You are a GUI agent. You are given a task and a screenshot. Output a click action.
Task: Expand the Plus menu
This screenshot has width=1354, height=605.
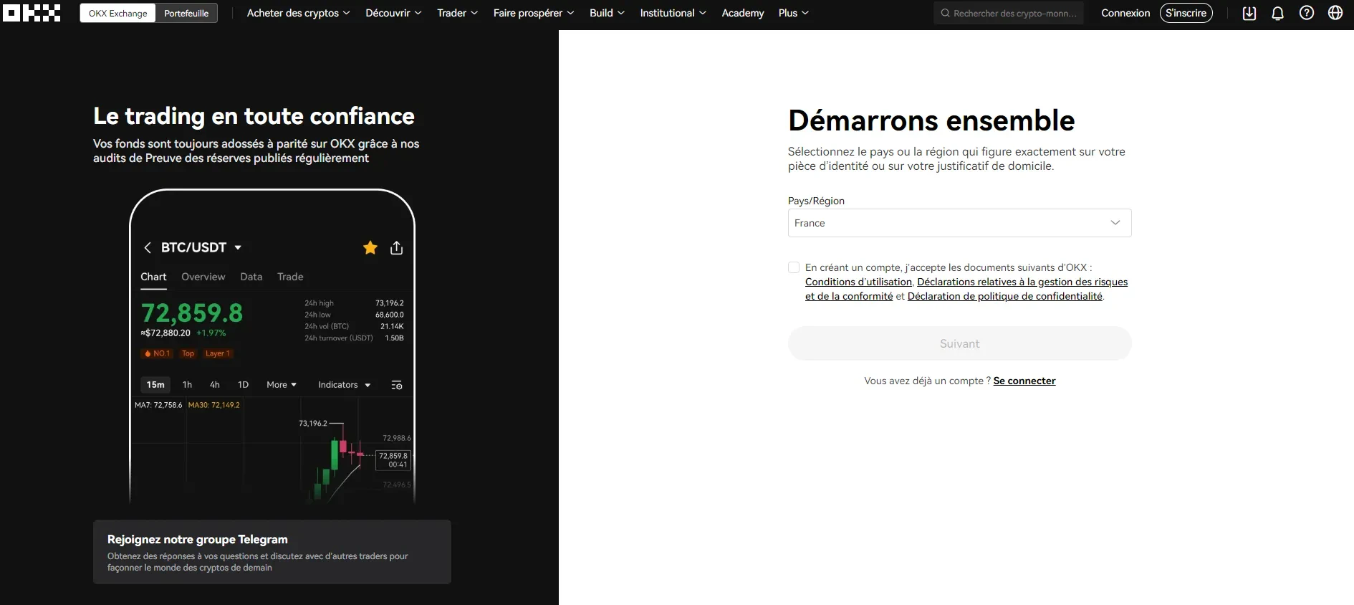794,13
